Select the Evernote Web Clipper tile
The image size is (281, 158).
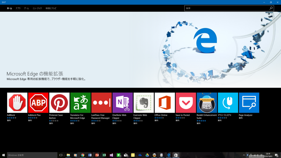click(x=144, y=103)
